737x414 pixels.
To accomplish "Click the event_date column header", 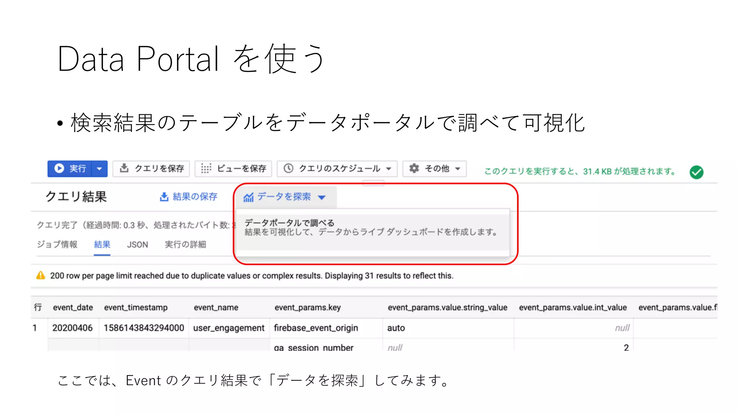I will pyautogui.click(x=73, y=308).
